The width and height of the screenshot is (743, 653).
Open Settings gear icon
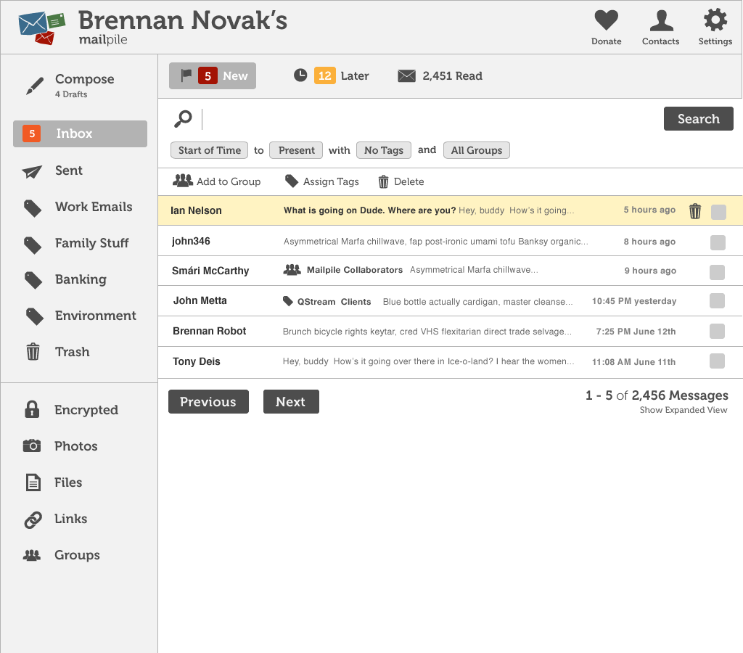click(715, 20)
